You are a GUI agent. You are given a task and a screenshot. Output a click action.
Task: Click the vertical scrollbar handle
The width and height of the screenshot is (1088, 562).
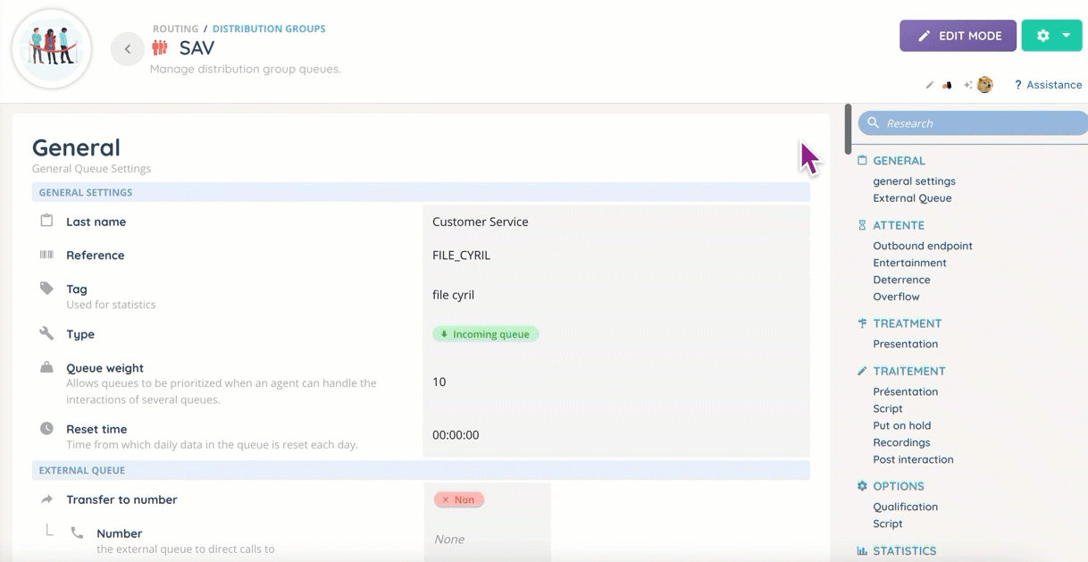(x=848, y=130)
